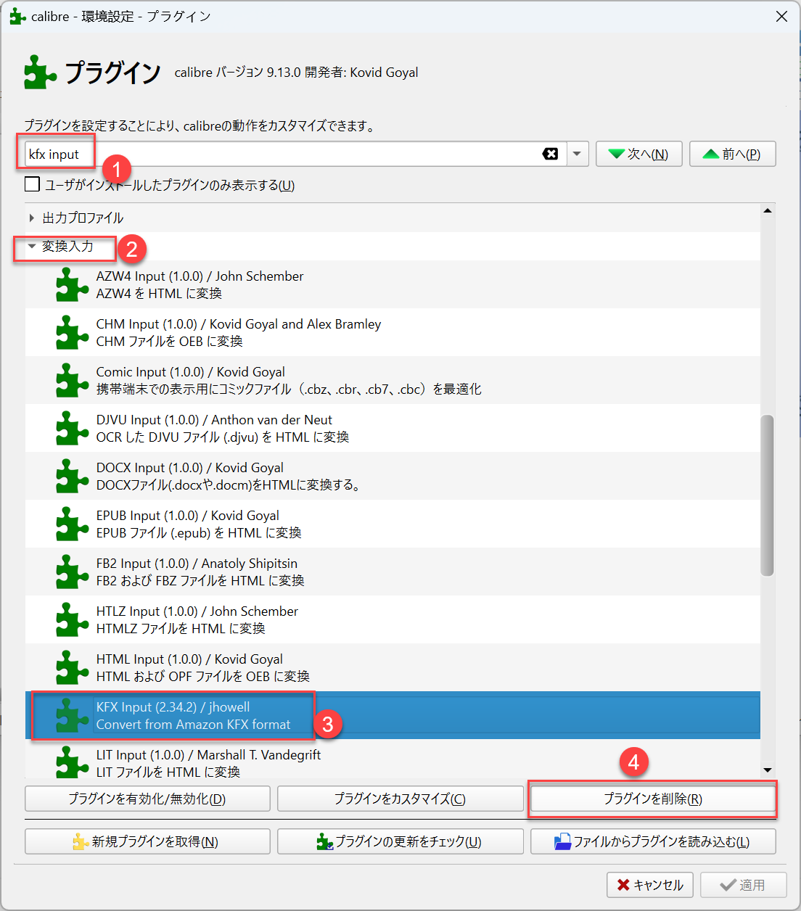Click the キャンセル button

pos(650,885)
